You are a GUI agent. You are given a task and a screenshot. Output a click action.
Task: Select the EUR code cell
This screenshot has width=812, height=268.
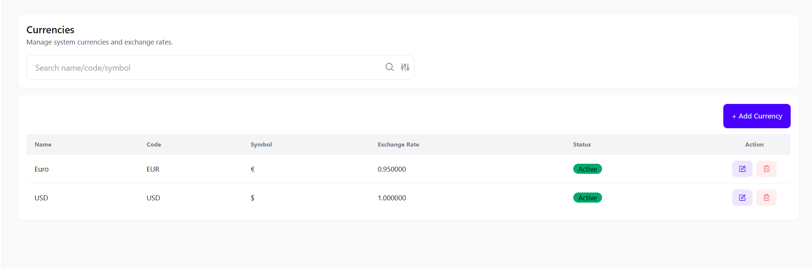153,169
